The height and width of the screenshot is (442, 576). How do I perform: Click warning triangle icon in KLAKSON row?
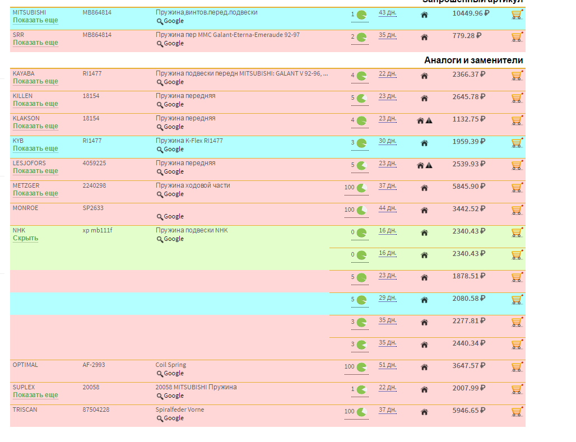click(429, 120)
